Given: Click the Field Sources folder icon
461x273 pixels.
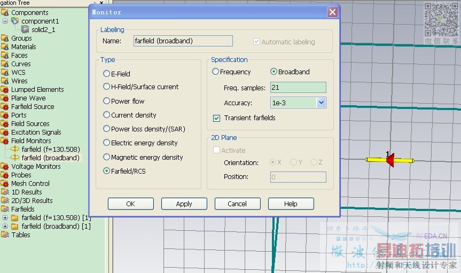Looking at the screenshot, I should click(x=5, y=123).
